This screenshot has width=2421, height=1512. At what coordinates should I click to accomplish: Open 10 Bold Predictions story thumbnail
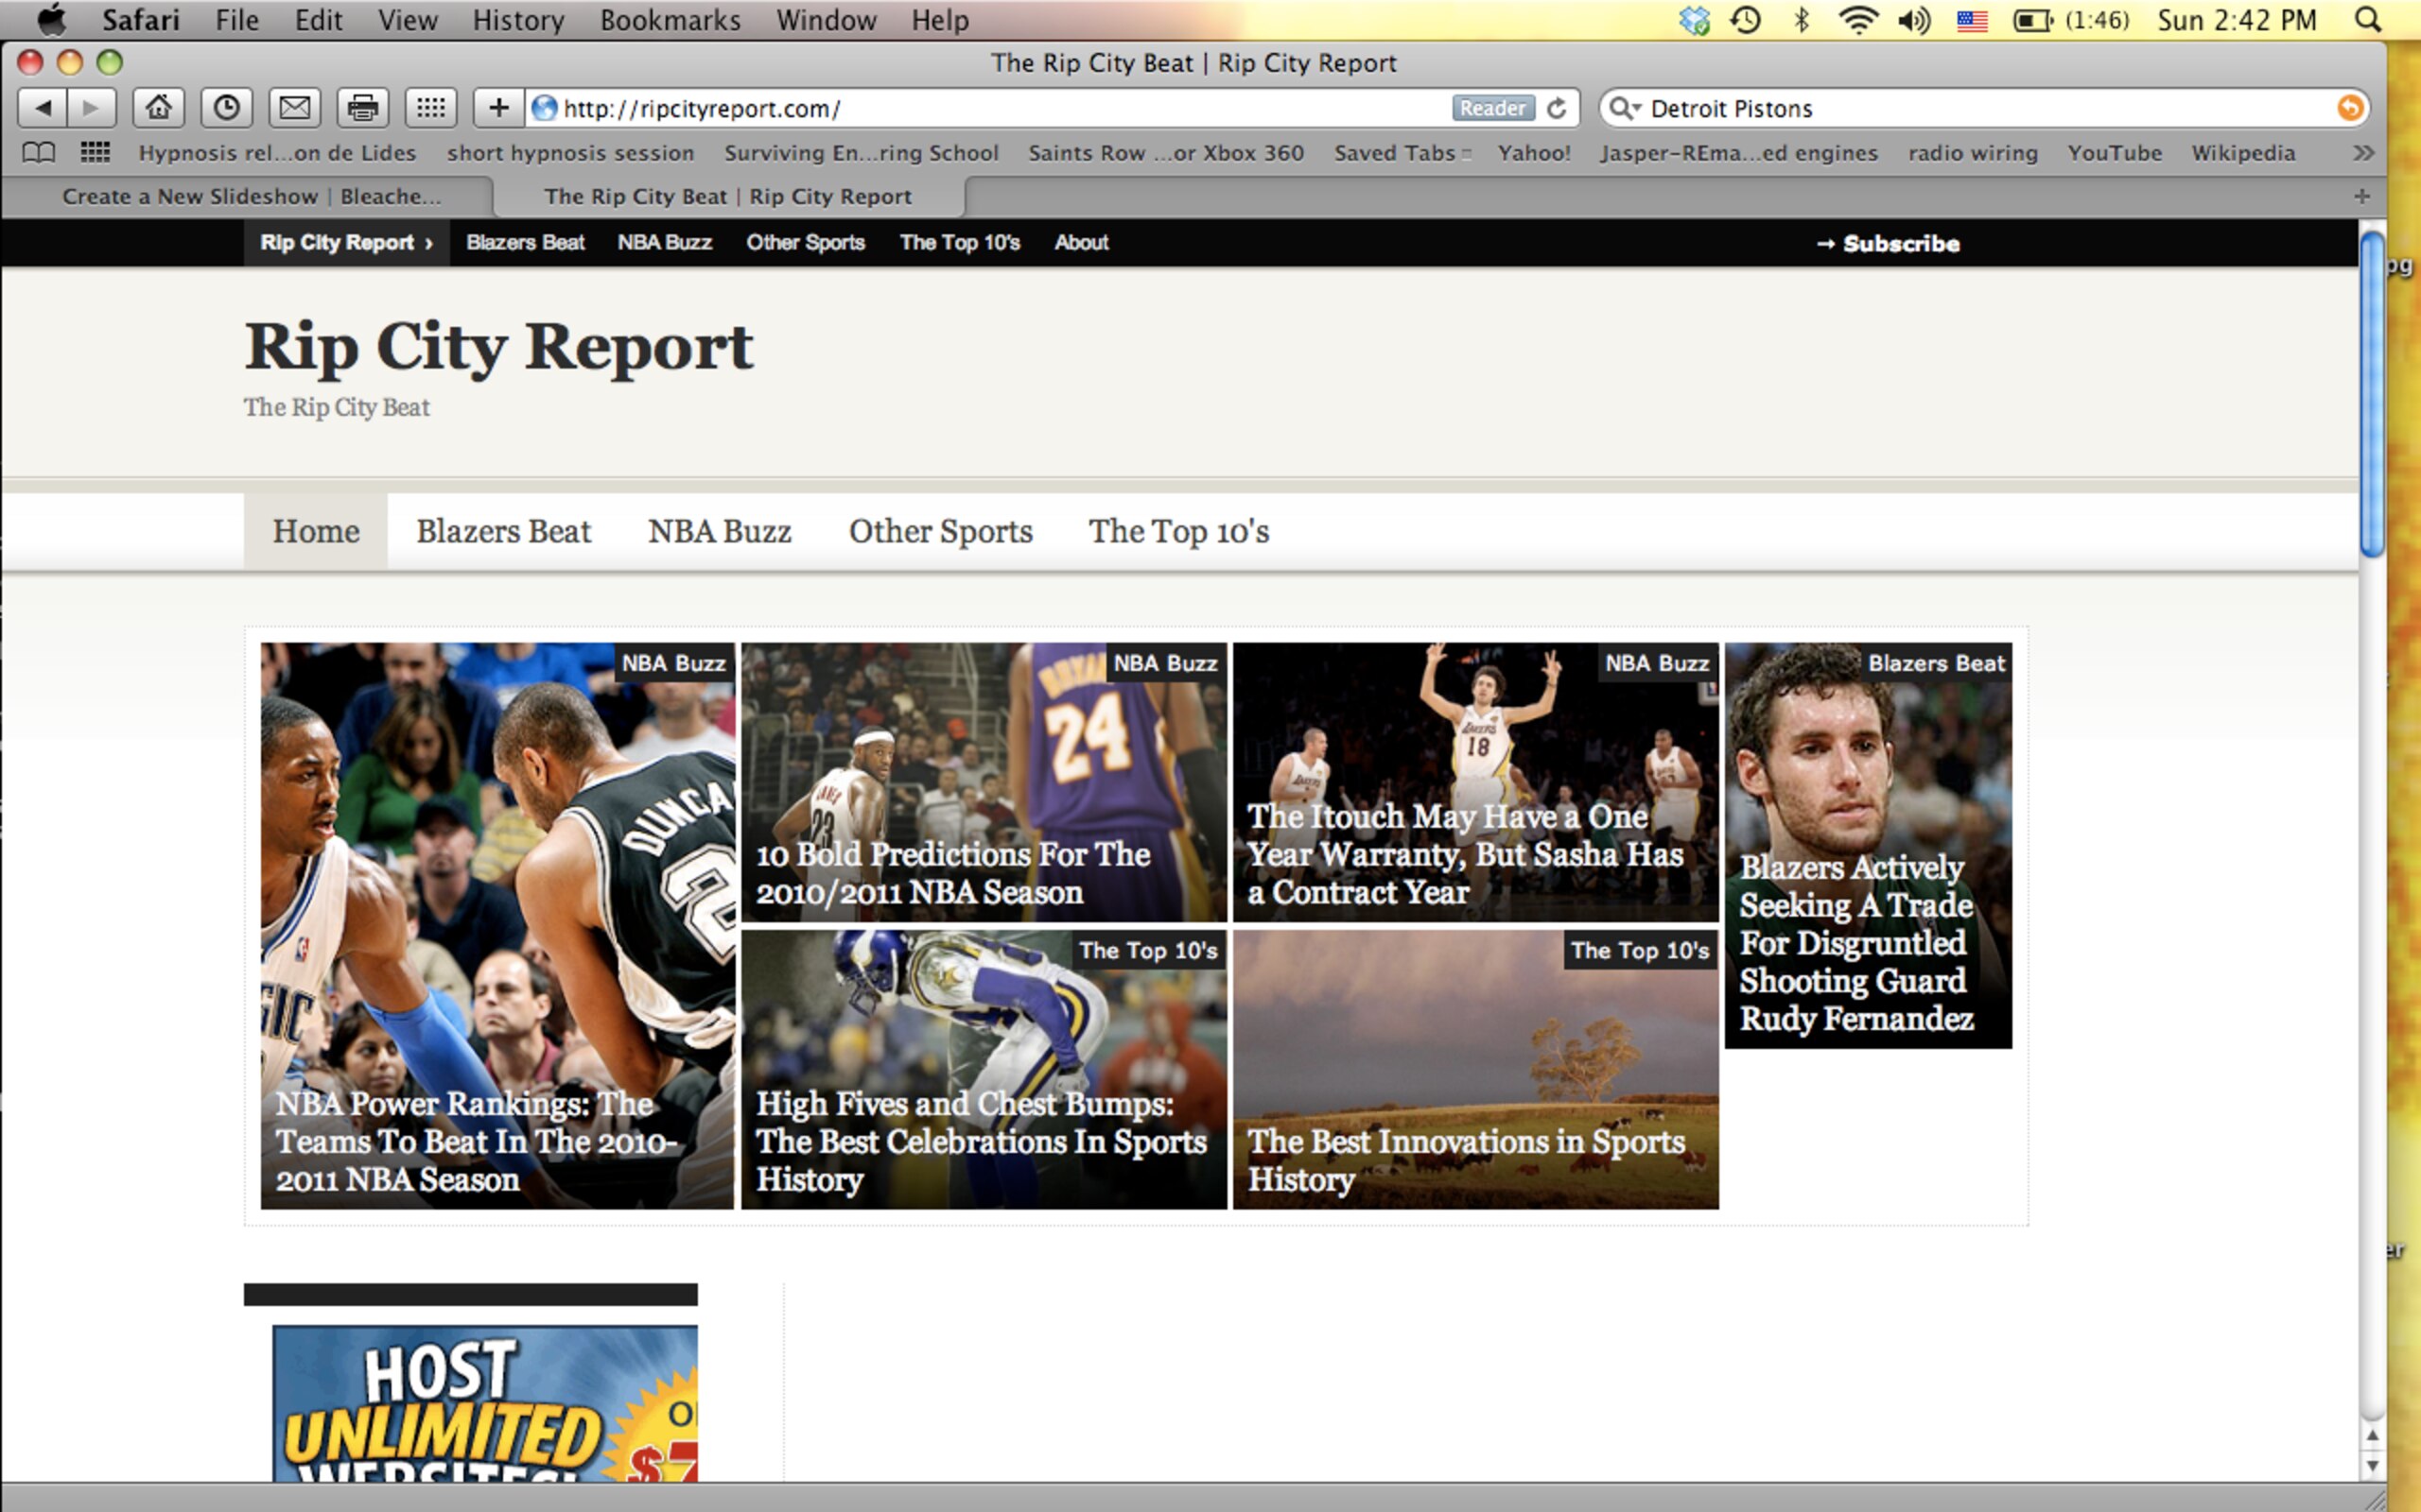tap(984, 782)
